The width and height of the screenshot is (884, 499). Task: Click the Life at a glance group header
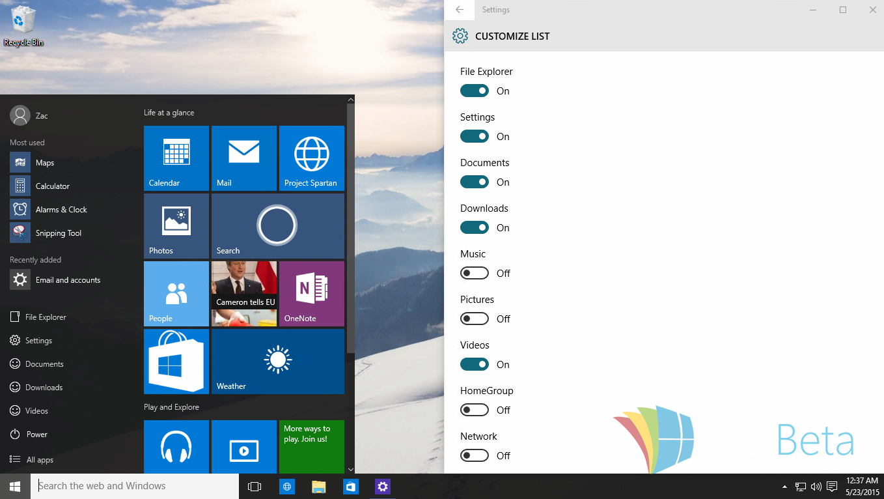(169, 113)
